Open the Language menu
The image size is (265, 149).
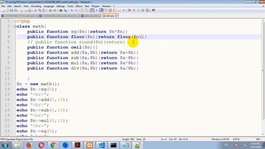point(49,6)
